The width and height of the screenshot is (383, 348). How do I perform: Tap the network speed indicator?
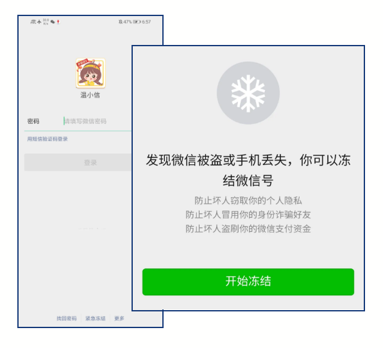point(46,22)
